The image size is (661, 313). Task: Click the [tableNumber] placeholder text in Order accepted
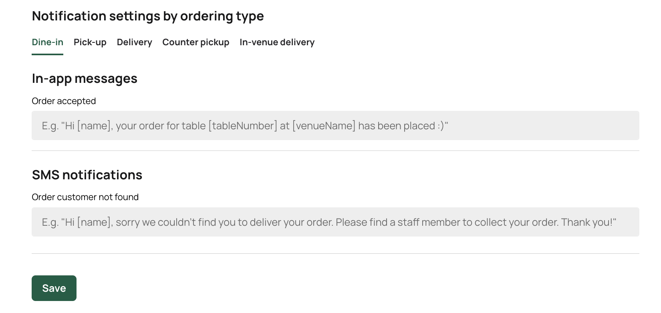point(242,126)
